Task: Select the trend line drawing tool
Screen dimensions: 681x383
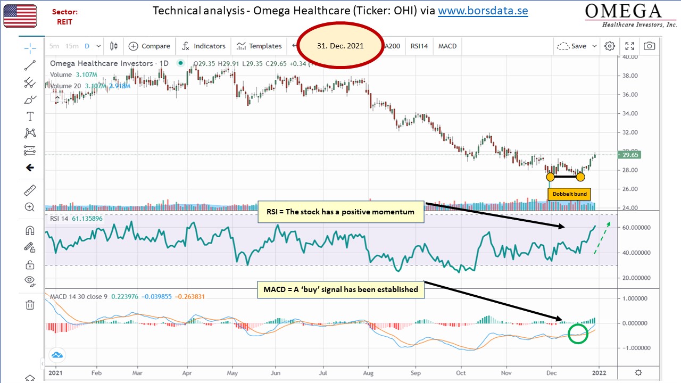Action: (30, 65)
